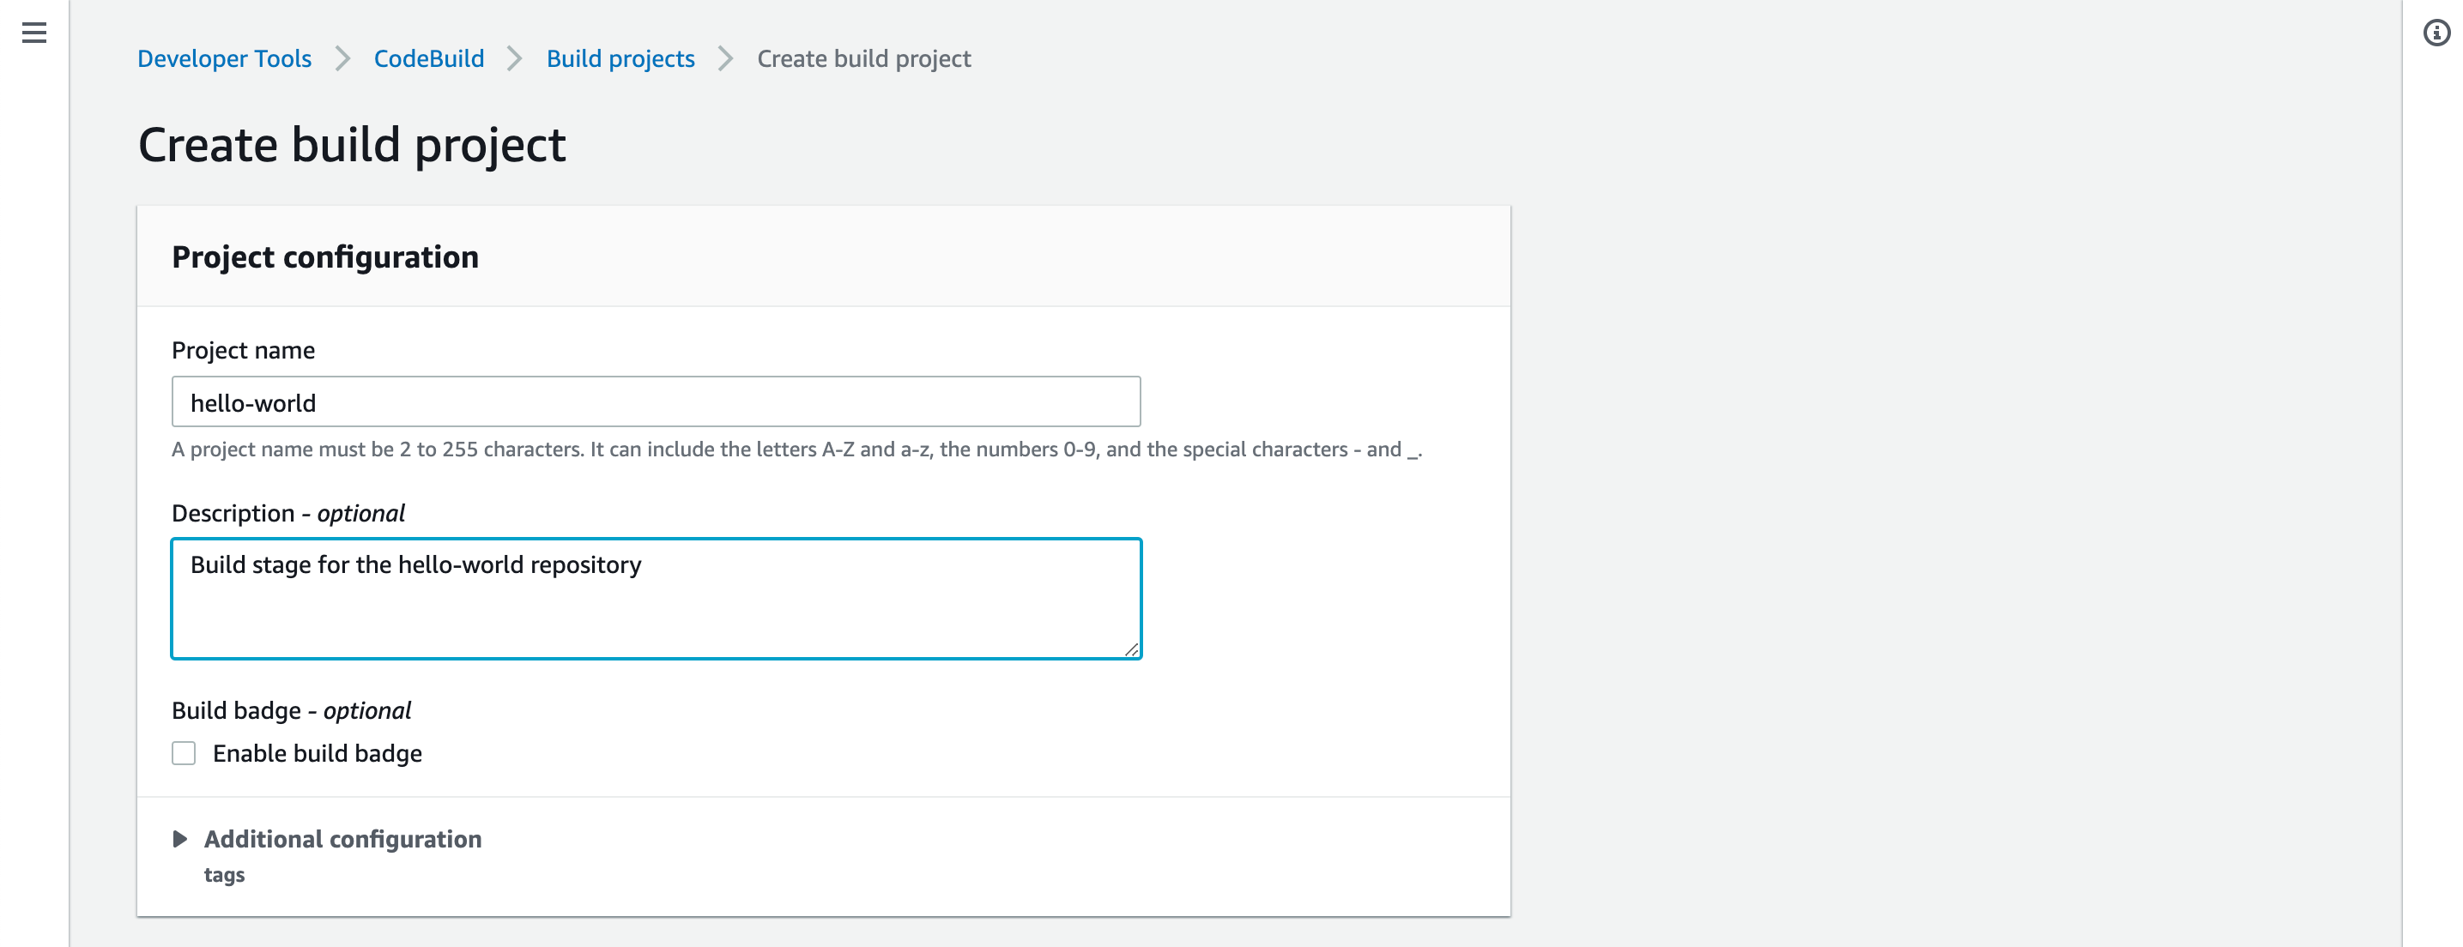Navigate to CodeBuild breadcrumb link
Image resolution: width=2463 pixels, height=947 pixels.
429,58
